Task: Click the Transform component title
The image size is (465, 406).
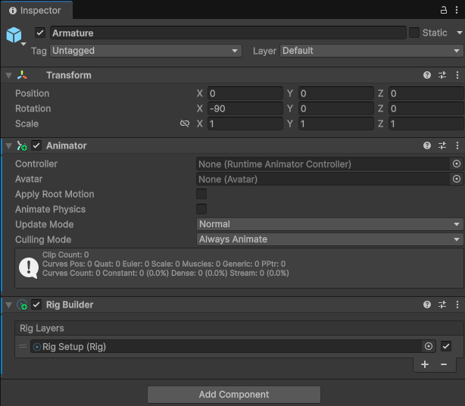Action: [69, 75]
